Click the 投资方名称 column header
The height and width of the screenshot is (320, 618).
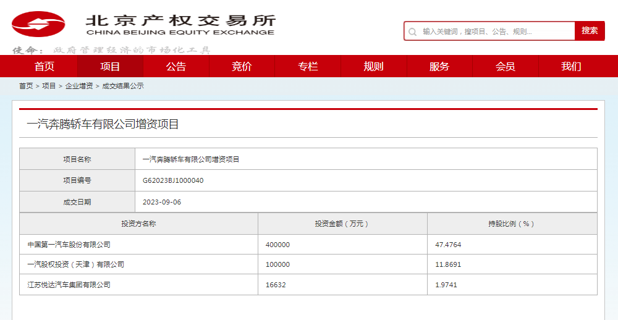[138, 224]
